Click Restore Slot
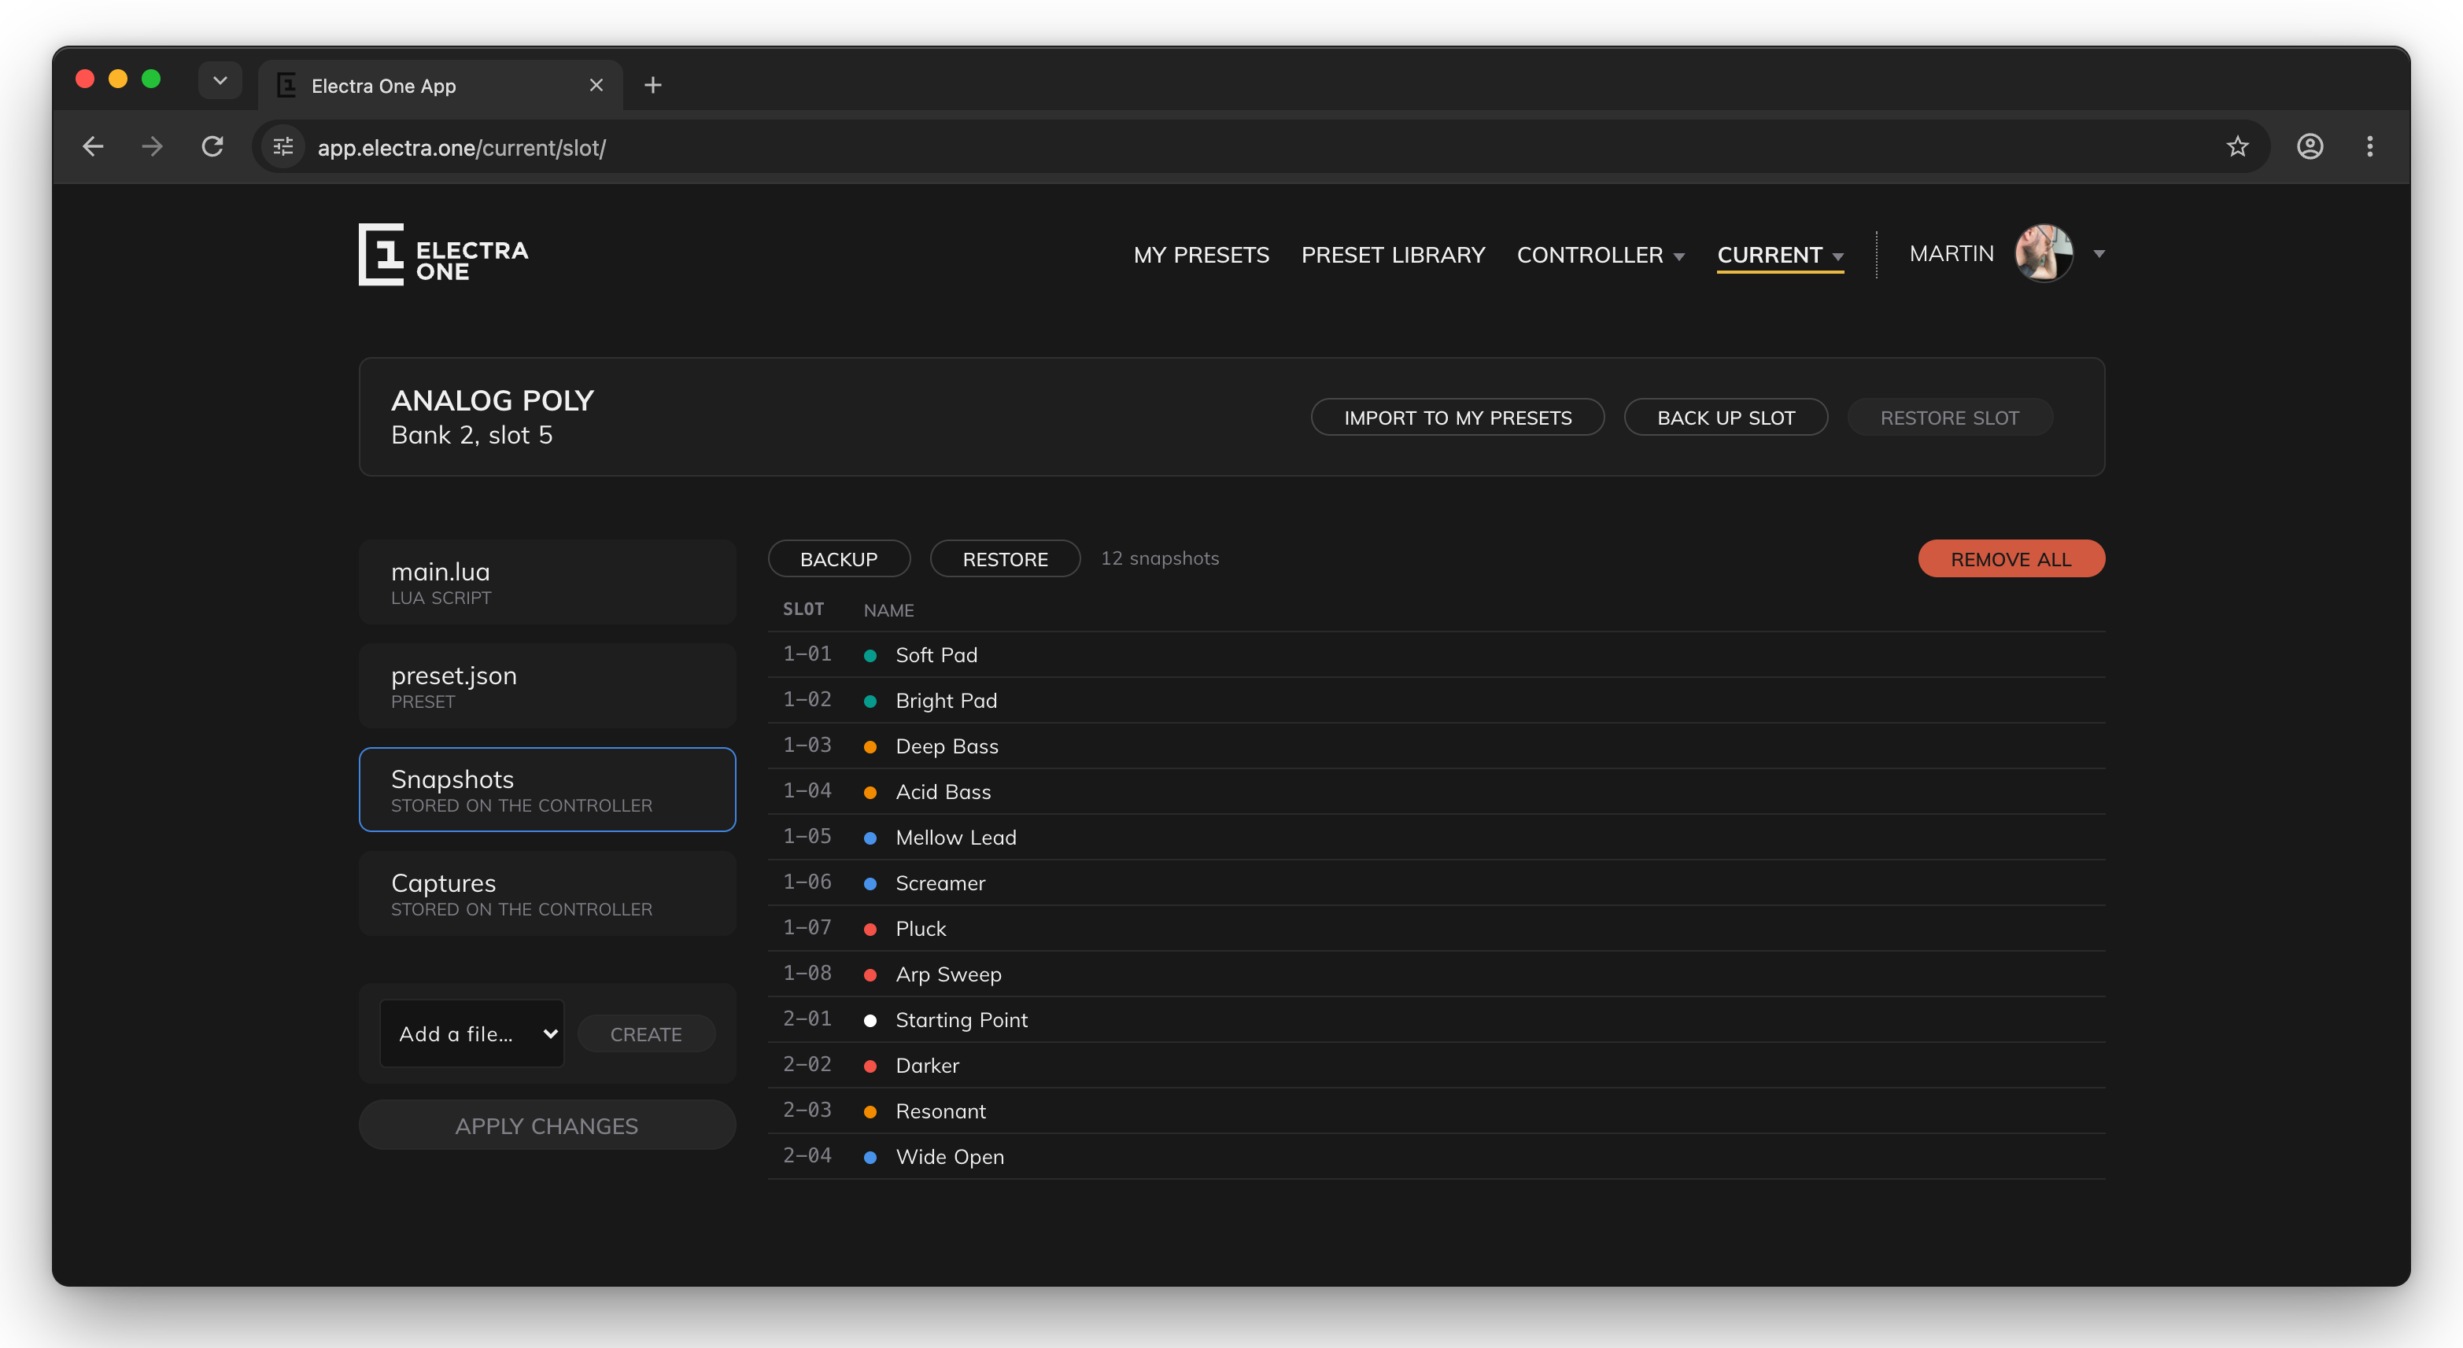 pyautogui.click(x=1950, y=418)
